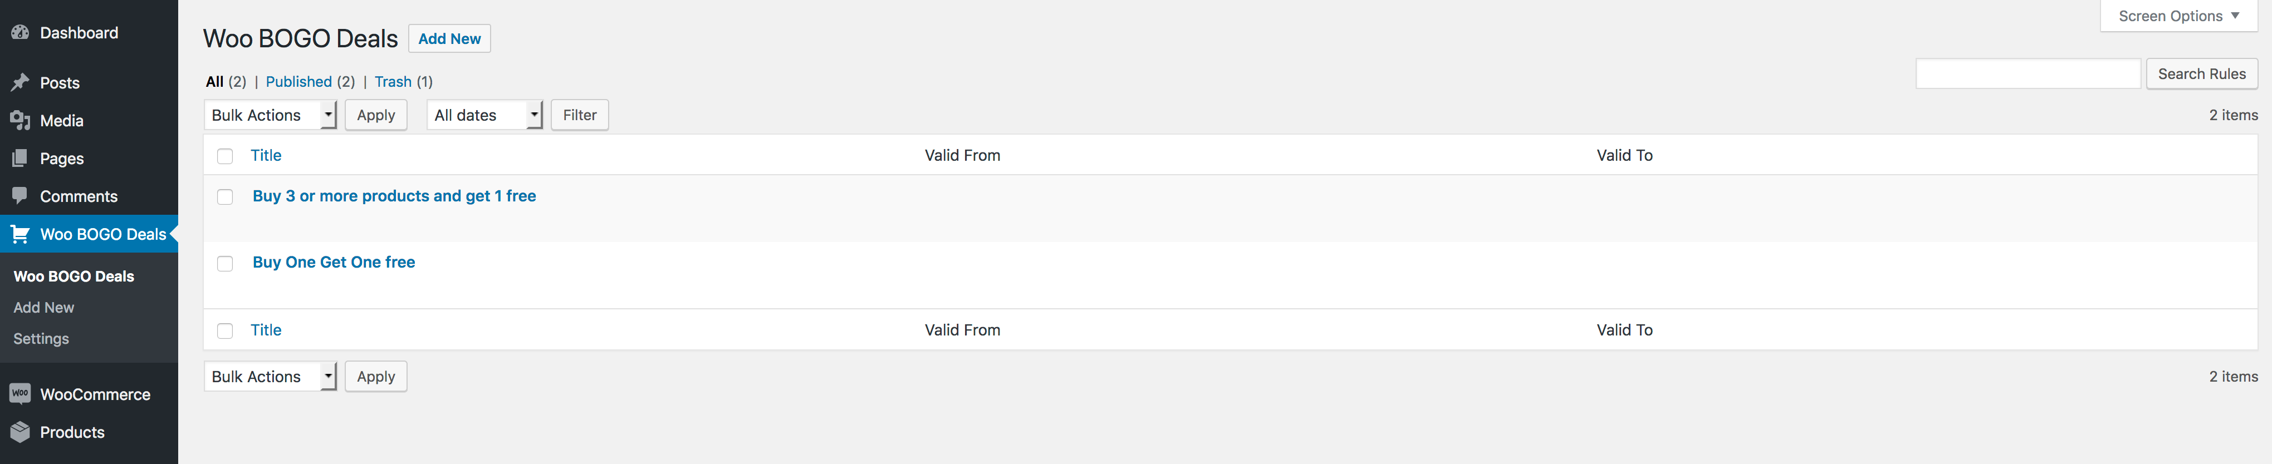Focus the search rules text field
Image resolution: width=2272 pixels, height=464 pixels.
(x=2028, y=74)
